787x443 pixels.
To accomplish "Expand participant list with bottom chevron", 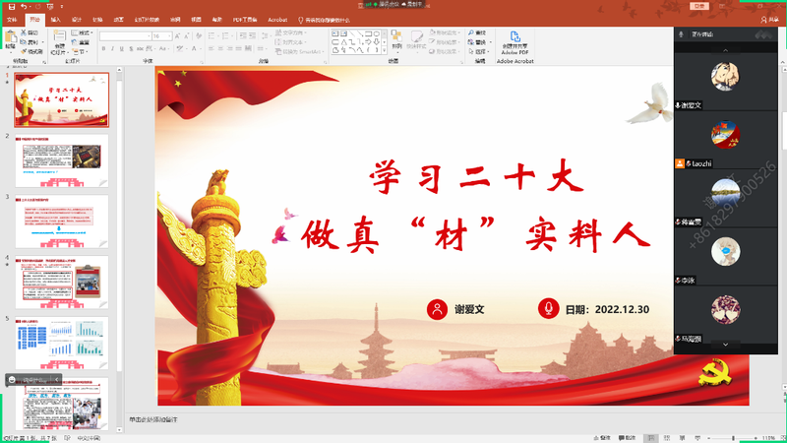I will pos(726,346).
